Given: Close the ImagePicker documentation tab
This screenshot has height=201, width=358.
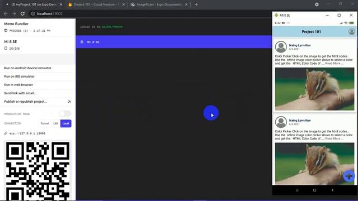Looking at the screenshot, I should coord(186,4).
